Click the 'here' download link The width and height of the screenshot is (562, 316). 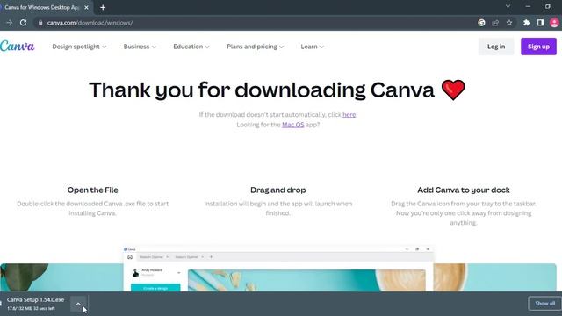click(x=349, y=115)
